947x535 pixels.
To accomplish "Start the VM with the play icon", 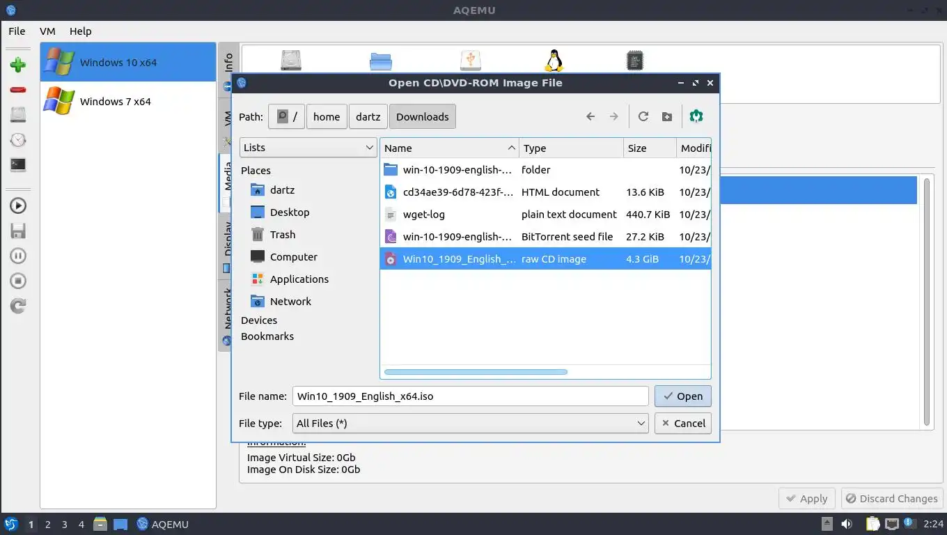I will point(18,206).
